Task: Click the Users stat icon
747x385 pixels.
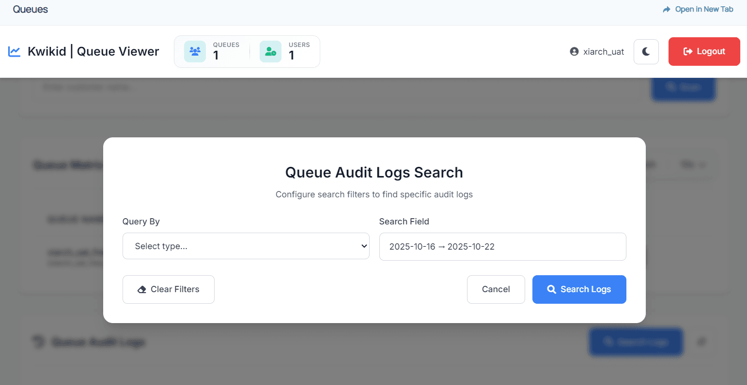Action: tap(270, 51)
